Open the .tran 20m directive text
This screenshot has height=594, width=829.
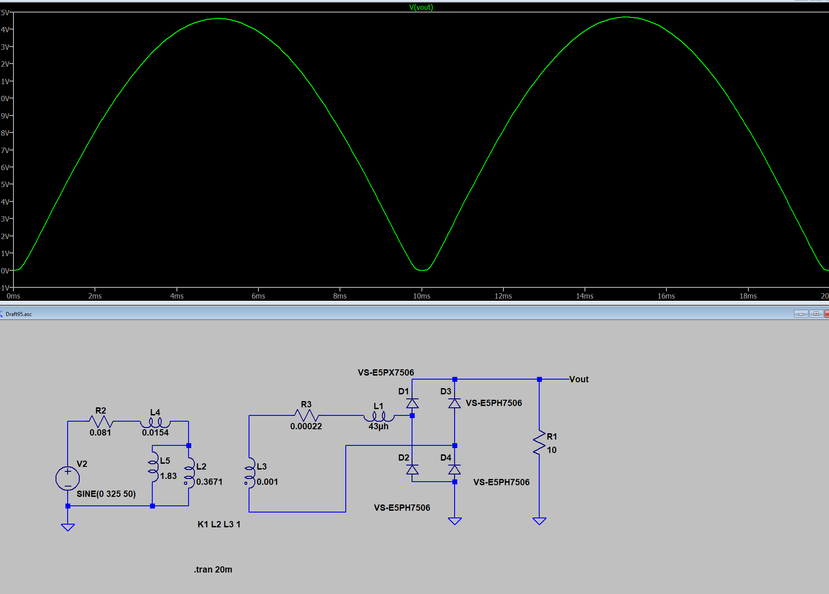212,569
